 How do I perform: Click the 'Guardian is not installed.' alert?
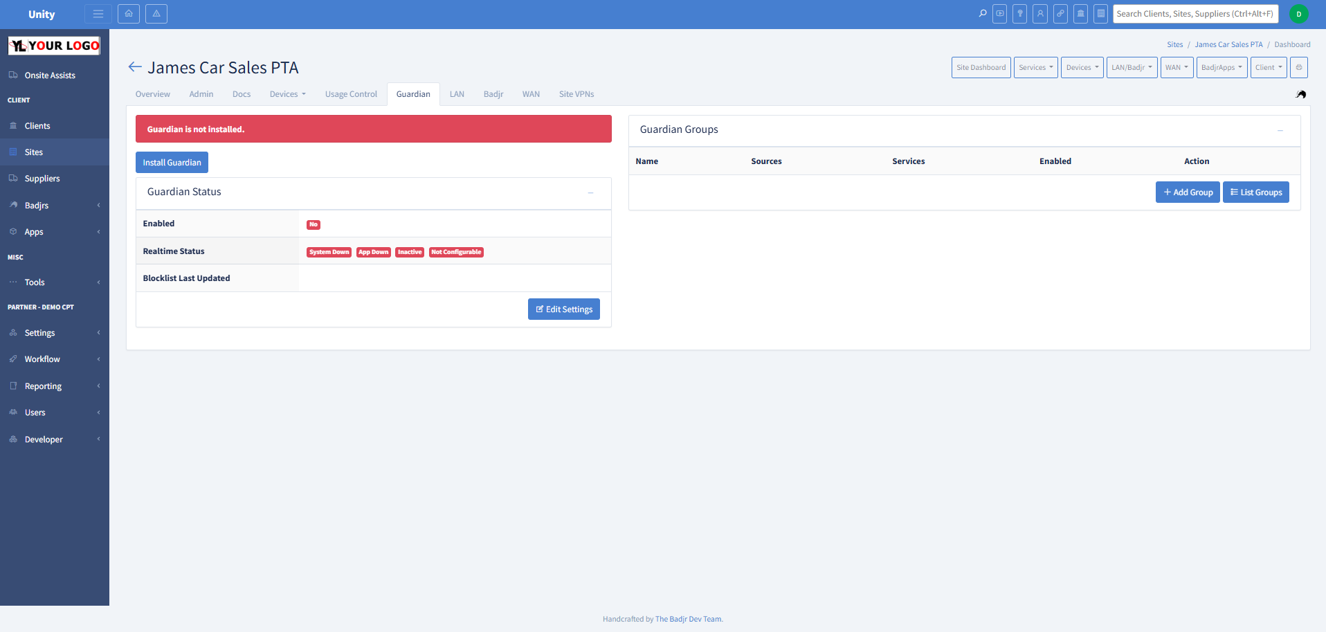[374, 129]
